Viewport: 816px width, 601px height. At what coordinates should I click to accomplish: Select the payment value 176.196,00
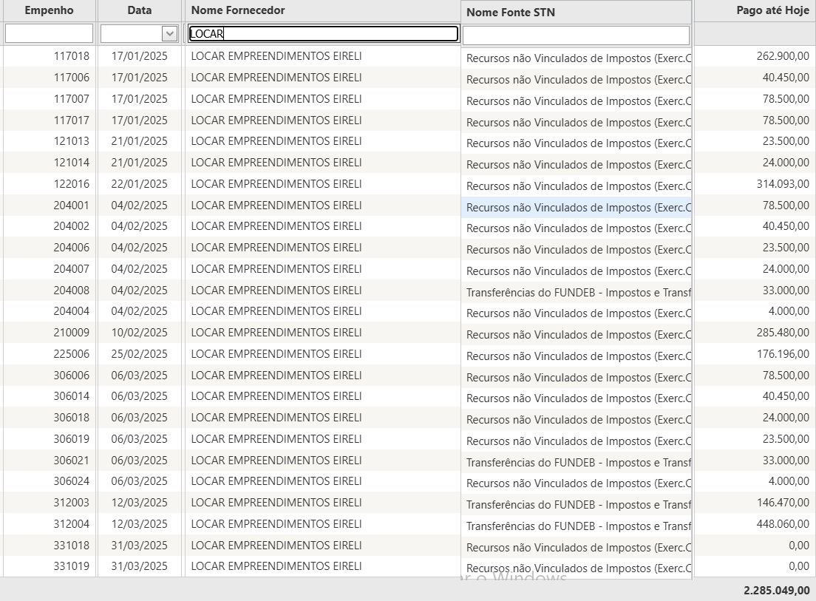click(782, 354)
